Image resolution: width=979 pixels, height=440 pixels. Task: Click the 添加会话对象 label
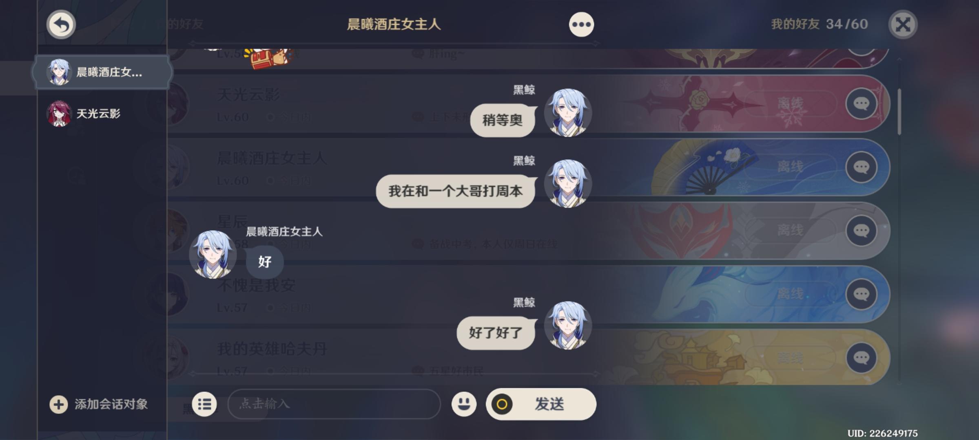pyautogui.click(x=111, y=404)
